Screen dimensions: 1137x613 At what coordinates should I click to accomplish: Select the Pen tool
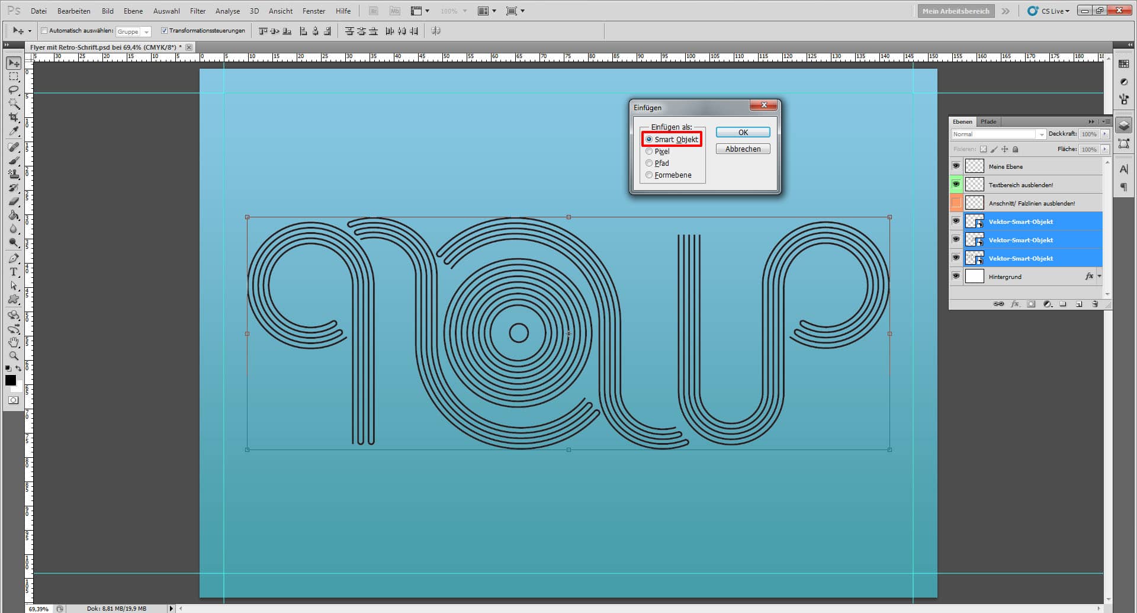(x=14, y=258)
